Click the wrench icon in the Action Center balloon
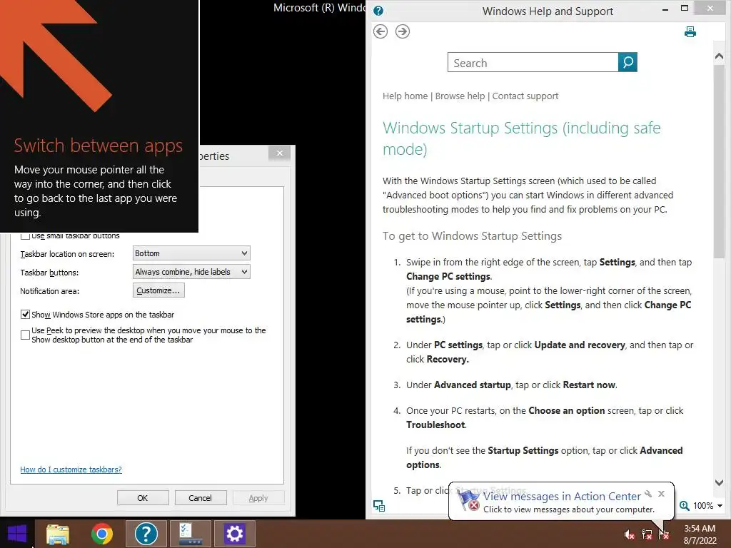 pyautogui.click(x=648, y=494)
